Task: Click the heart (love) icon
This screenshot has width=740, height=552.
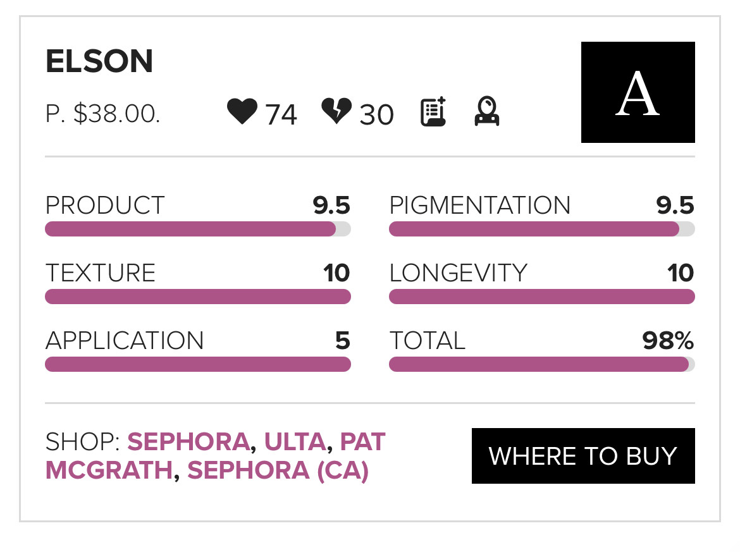Action: tap(242, 113)
